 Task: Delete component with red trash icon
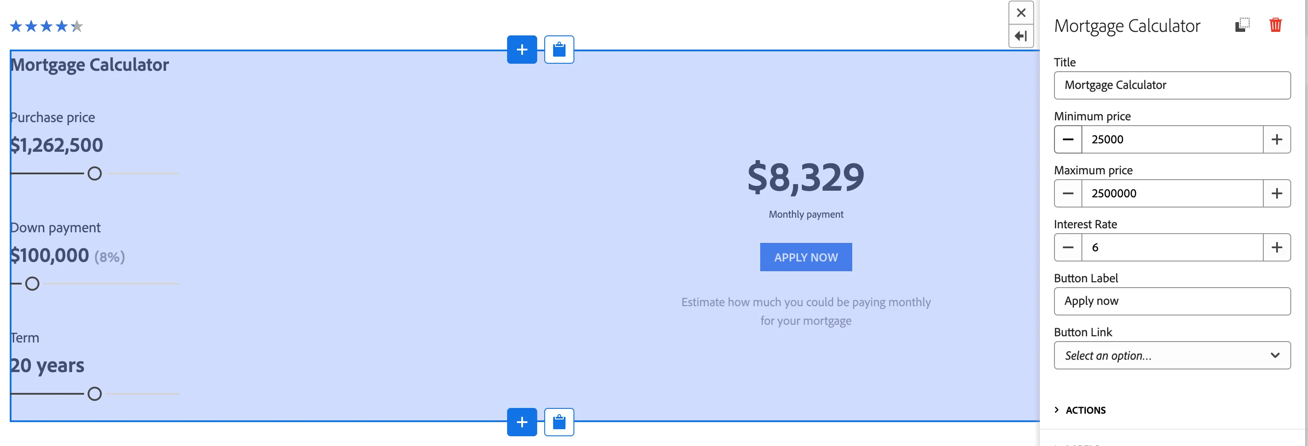1275,25
